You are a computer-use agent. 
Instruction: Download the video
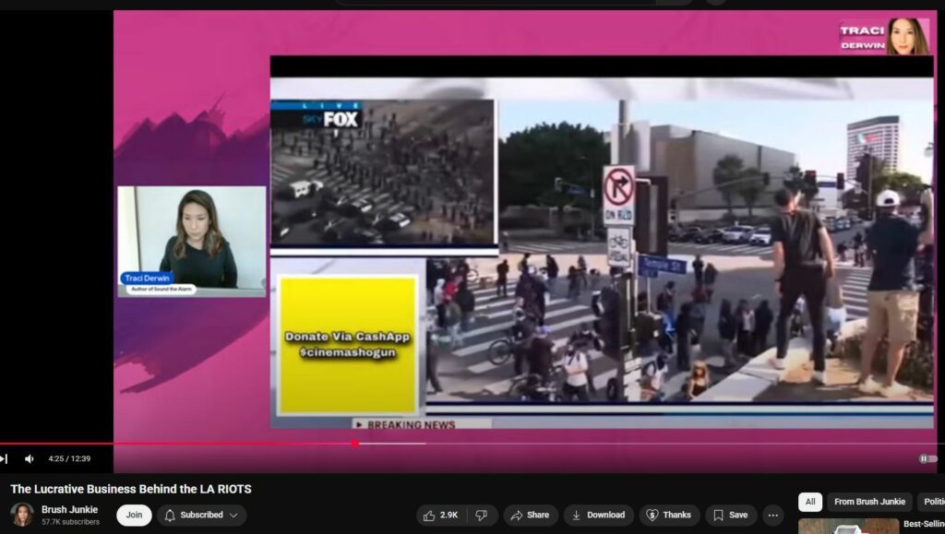(x=598, y=515)
